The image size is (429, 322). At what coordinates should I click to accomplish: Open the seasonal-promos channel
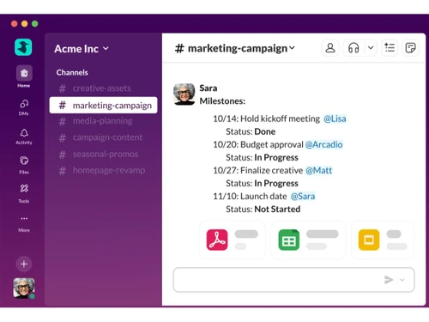coord(99,155)
